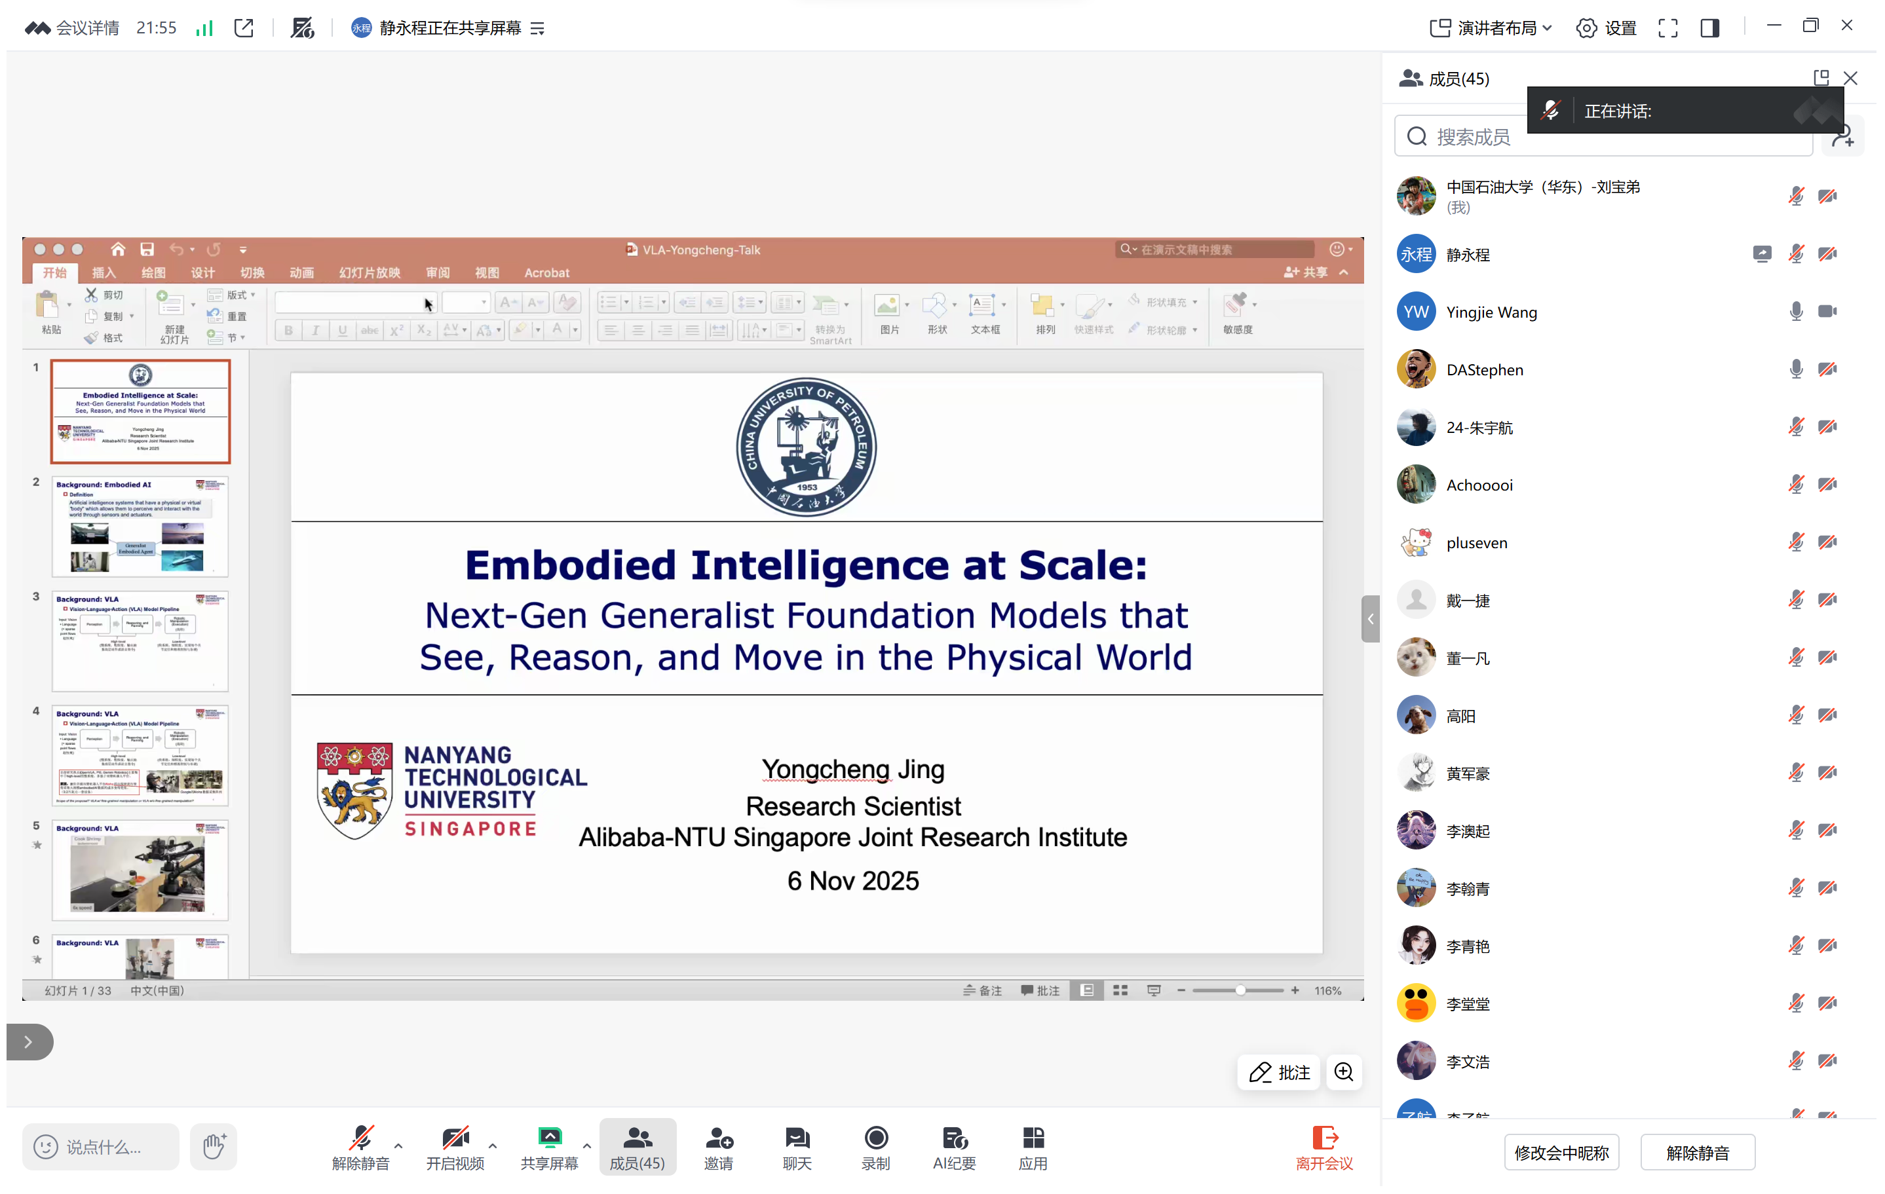Click the raise hand icon
This screenshot has height=1194, width=1885.
pyautogui.click(x=214, y=1147)
